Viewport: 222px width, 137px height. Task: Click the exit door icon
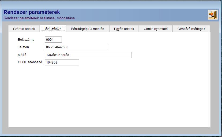pos(213,15)
